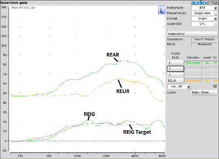Toggle REUR Measured setting
This screenshot has width=219, height=159.
tap(204, 44)
